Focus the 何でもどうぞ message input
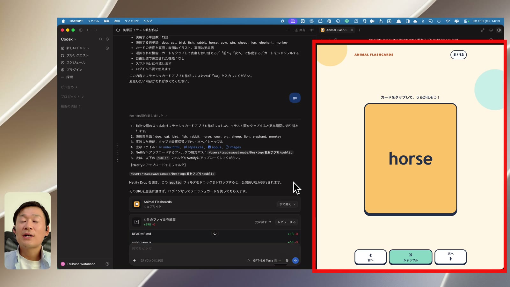510x287 pixels. [x=215, y=248]
